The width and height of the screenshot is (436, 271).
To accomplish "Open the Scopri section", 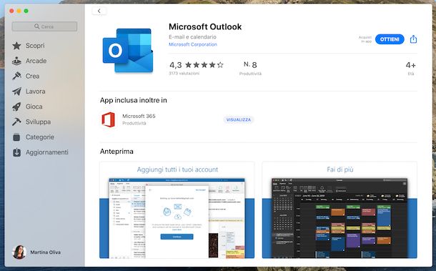I will [x=35, y=46].
